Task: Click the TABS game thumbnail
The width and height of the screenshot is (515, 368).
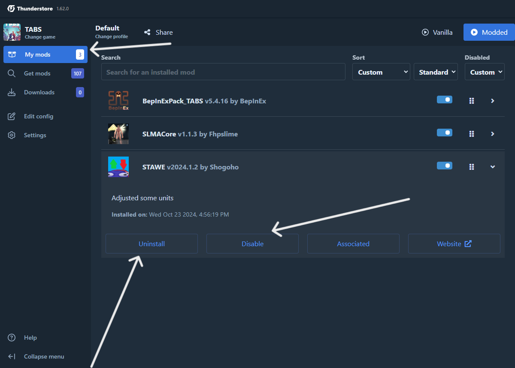Action: (x=12, y=32)
